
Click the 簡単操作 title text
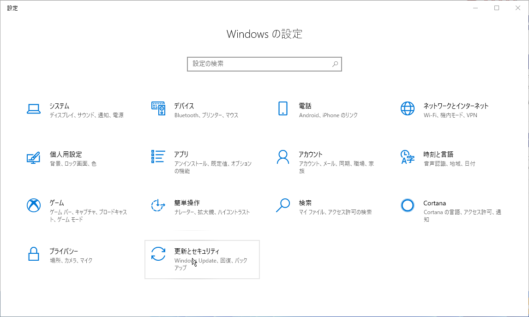click(x=187, y=203)
